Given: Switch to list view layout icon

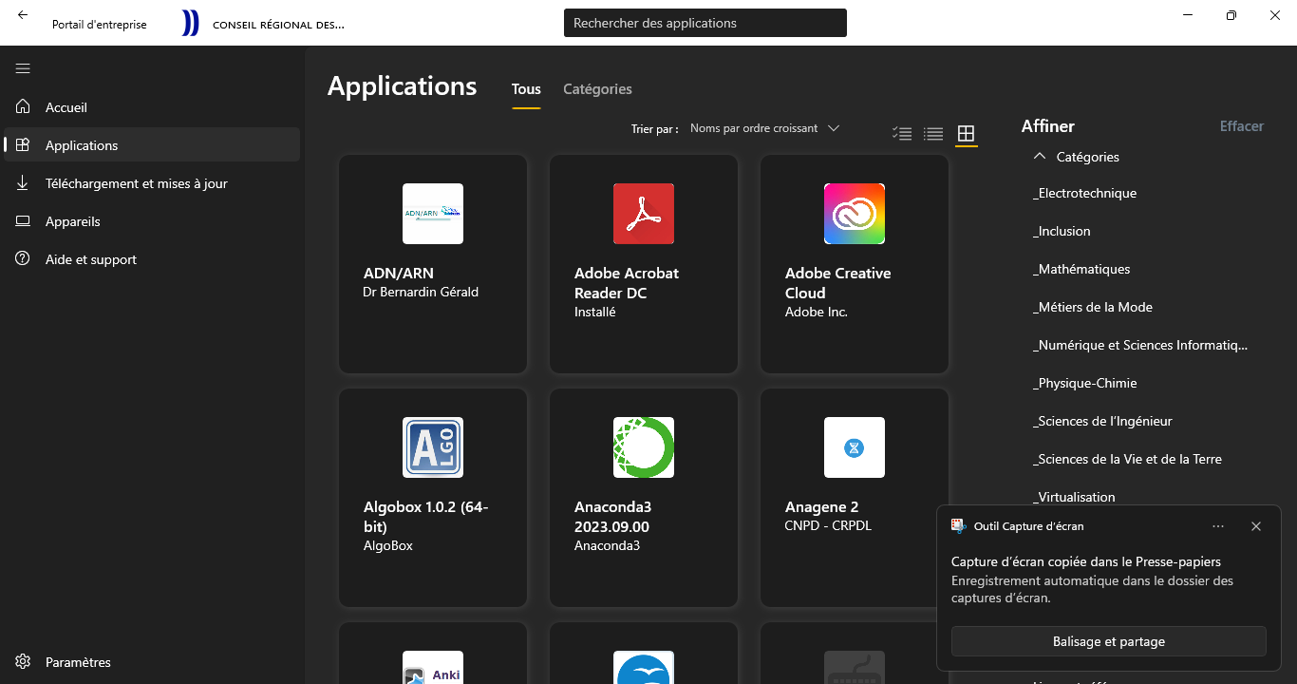Looking at the screenshot, I should click(x=933, y=134).
